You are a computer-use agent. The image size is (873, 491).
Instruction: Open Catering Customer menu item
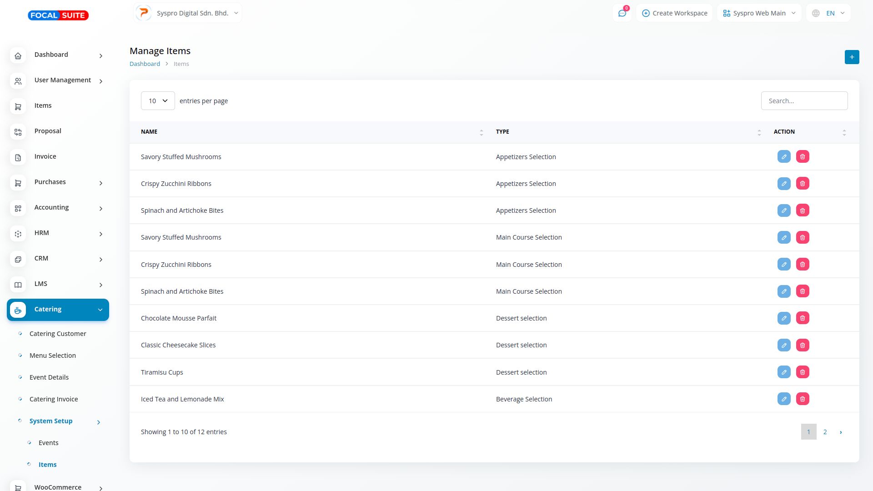point(58,334)
